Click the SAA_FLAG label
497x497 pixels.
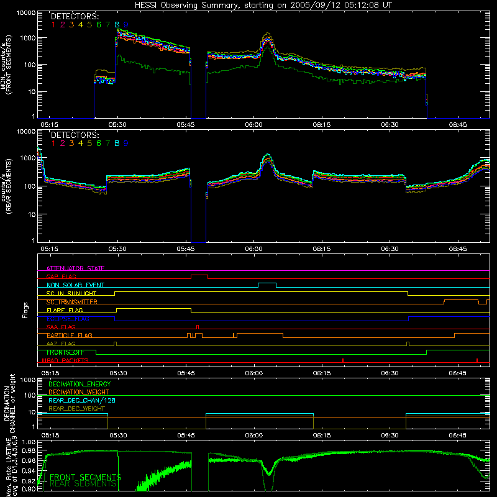[x=61, y=327]
